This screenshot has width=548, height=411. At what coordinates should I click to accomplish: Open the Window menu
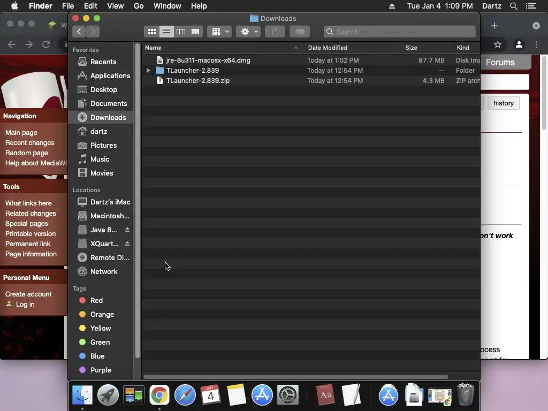pos(168,6)
